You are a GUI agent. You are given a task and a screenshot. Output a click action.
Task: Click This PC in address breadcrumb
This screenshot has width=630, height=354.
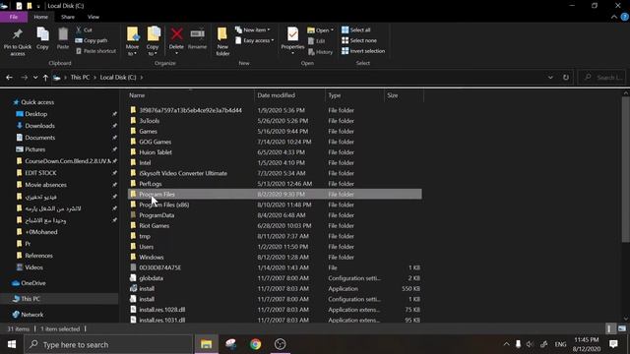(80, 77)
